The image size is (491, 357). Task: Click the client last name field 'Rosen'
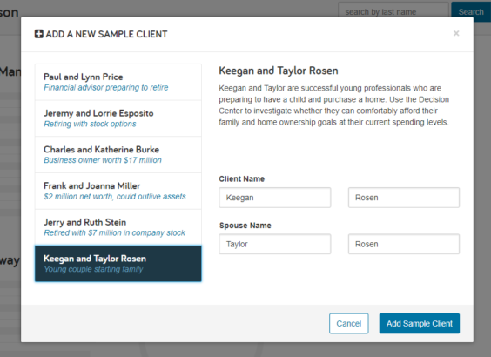click(404, 198)
